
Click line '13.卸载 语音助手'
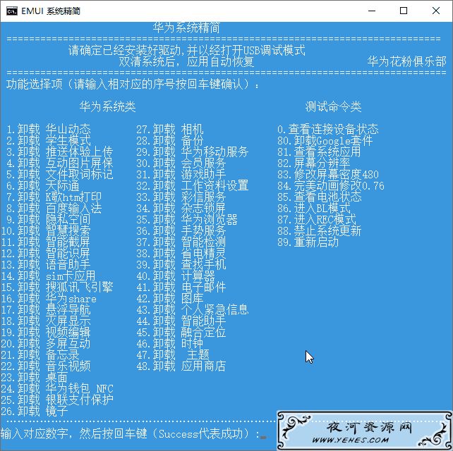46,264
